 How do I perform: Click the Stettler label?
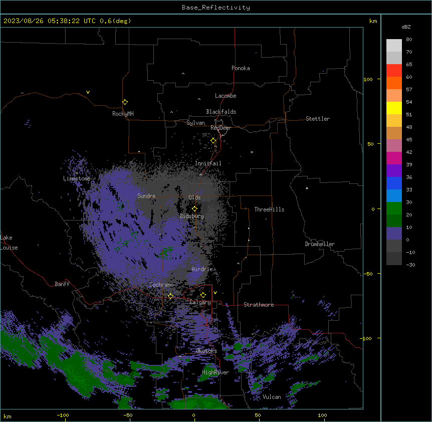[318, 119]
